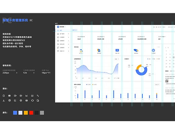Toggle the blue legend item on bar chart
This screenshot has width=175, height=131.
(88, 85)
